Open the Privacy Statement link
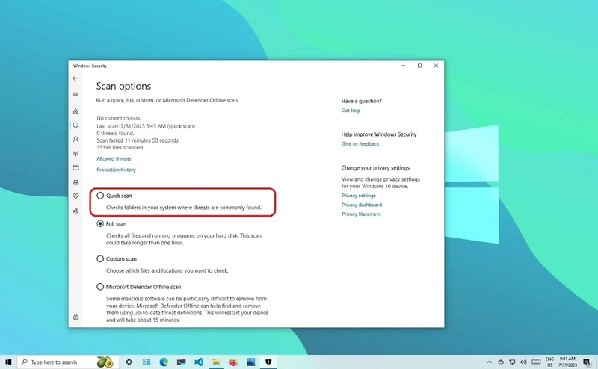The height and width of the screenshot is (369, 598). 361,214
